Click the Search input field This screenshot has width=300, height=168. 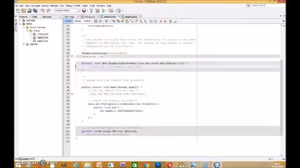[x=266, y=5]
